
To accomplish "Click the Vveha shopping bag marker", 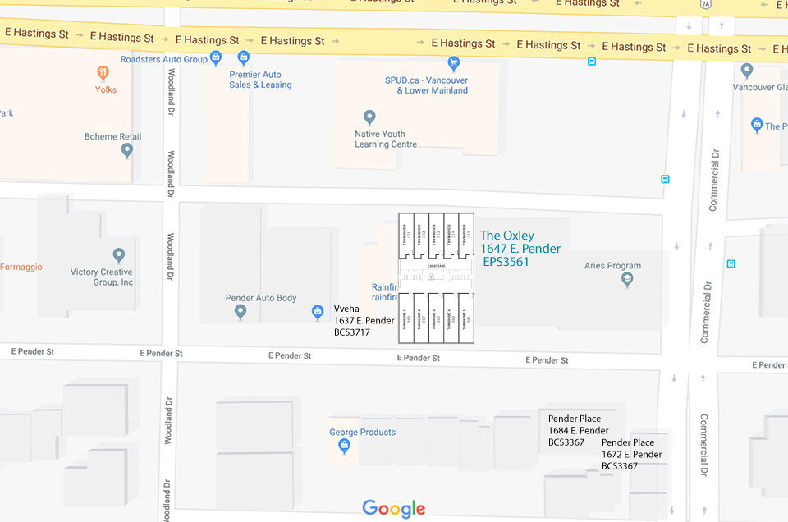I will [318, 312].
